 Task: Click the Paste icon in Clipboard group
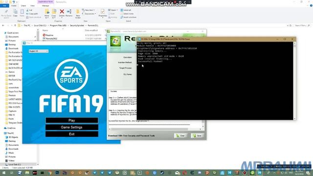(x=22, y=13)
